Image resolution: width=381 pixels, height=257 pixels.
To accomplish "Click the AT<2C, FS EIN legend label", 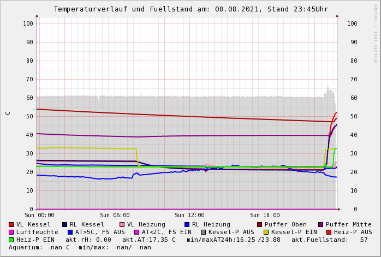I will (166, 232).
